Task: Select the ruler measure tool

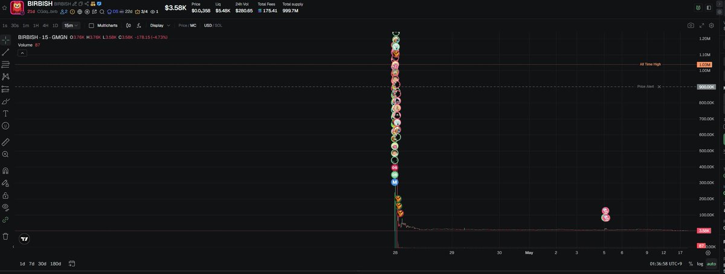Action: [x=5, y=142]
